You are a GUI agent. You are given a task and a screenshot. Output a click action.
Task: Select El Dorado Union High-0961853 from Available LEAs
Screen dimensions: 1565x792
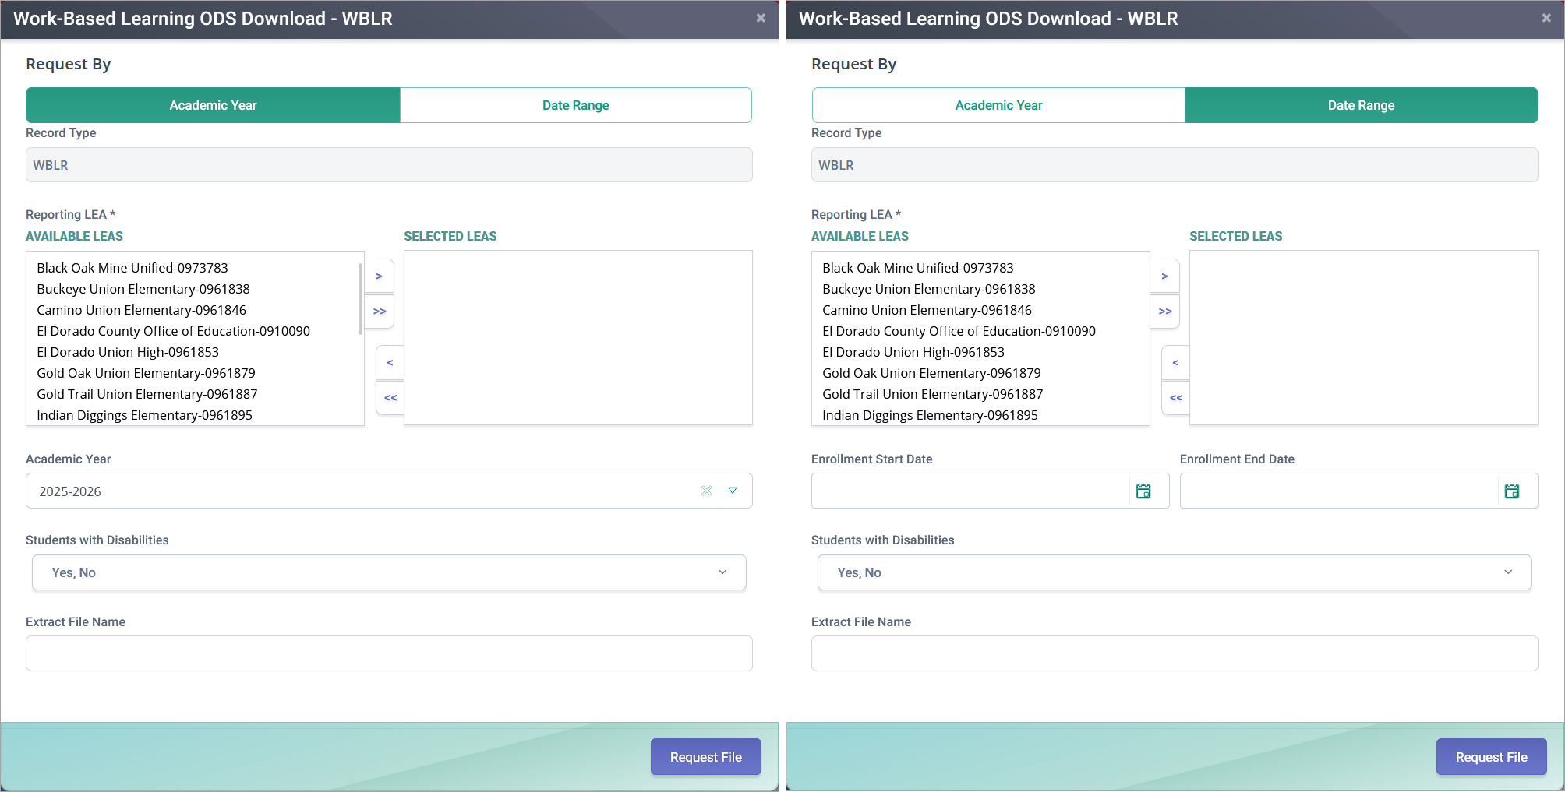click(128, 352)
